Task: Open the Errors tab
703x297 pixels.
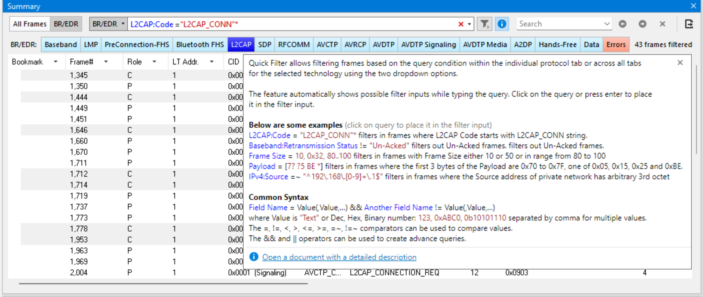Action: point(616,45)
